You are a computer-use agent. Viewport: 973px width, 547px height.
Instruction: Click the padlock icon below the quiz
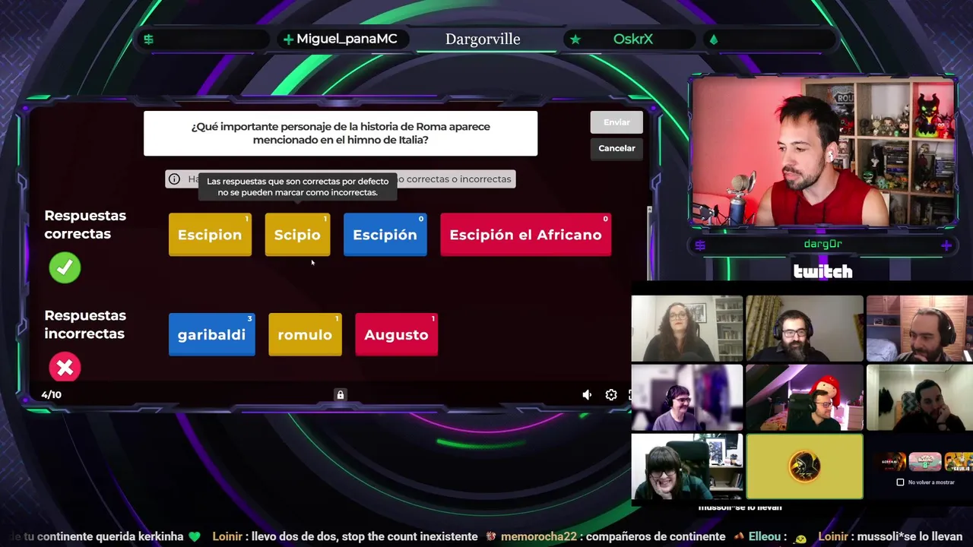341,395
